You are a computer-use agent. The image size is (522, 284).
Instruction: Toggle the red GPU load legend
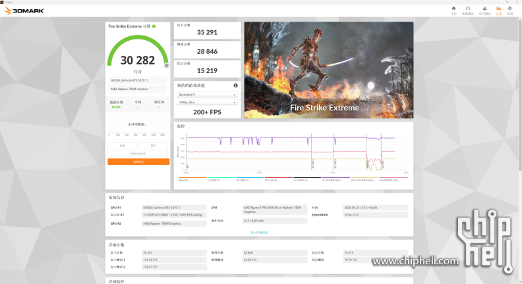[278, 179]
